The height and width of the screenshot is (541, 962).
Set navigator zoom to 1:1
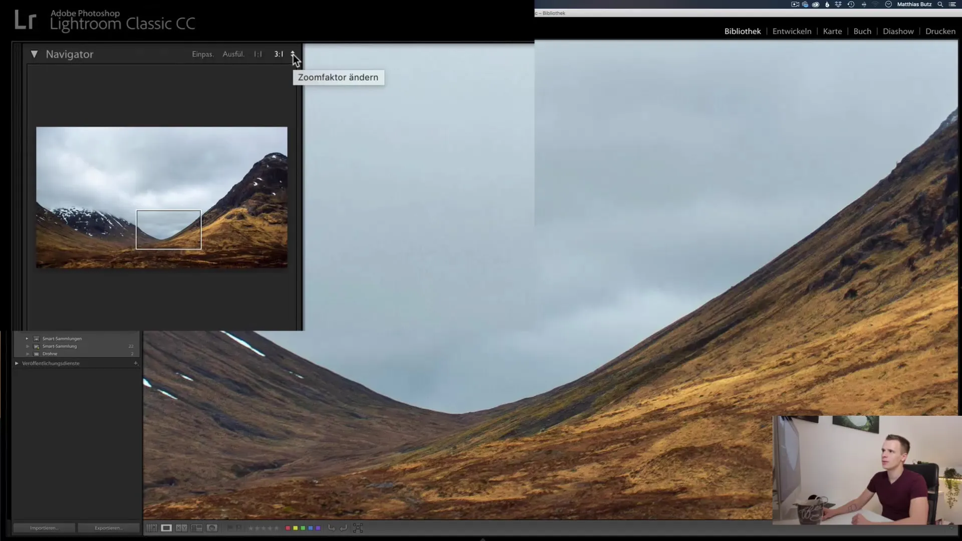258,54
